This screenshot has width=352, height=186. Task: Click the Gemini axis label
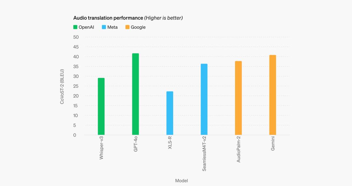coord(273,143)
